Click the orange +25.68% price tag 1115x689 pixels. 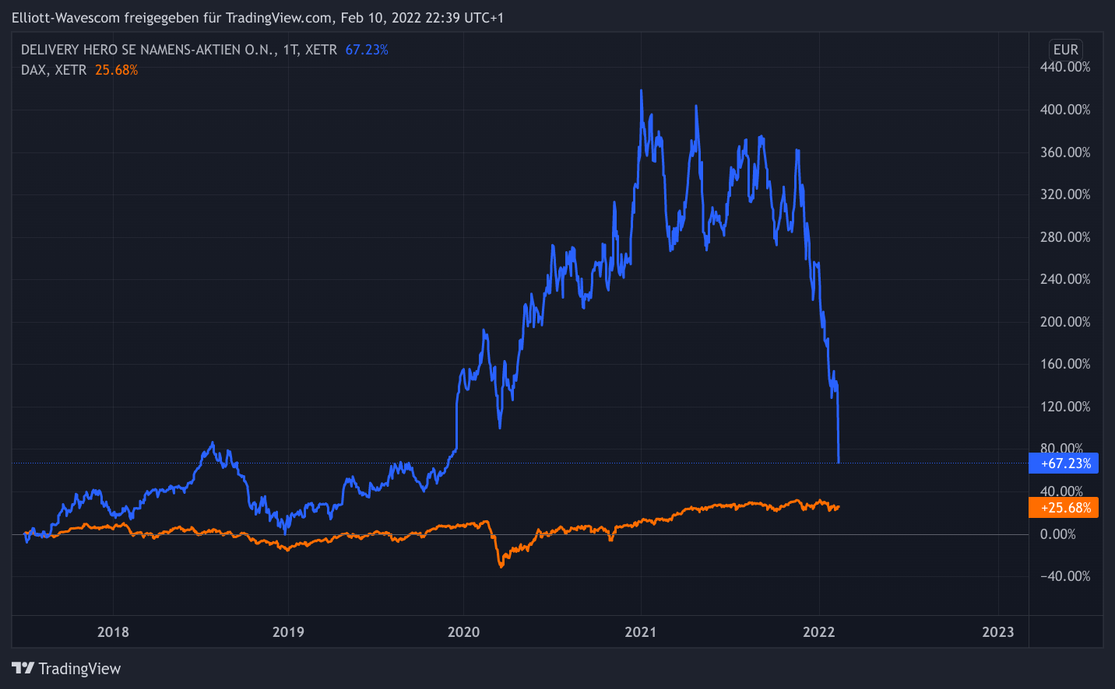pos(1064,508)
